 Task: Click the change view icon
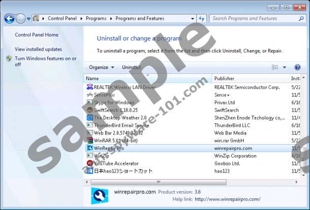tap(275, 67)
